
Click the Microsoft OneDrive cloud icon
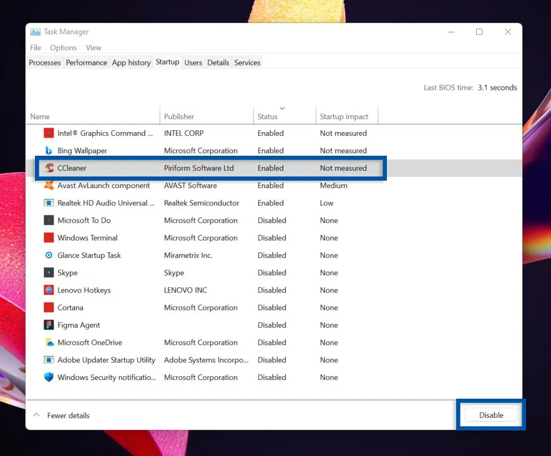[48, 342]
